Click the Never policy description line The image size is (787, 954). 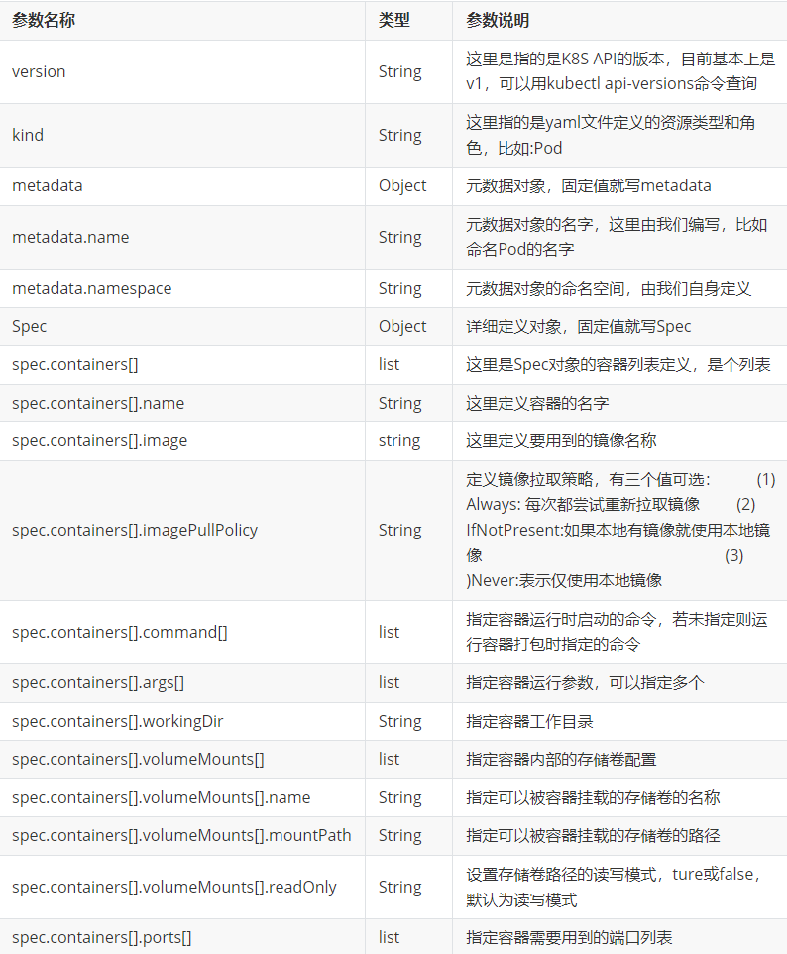[x=564, y=580]
